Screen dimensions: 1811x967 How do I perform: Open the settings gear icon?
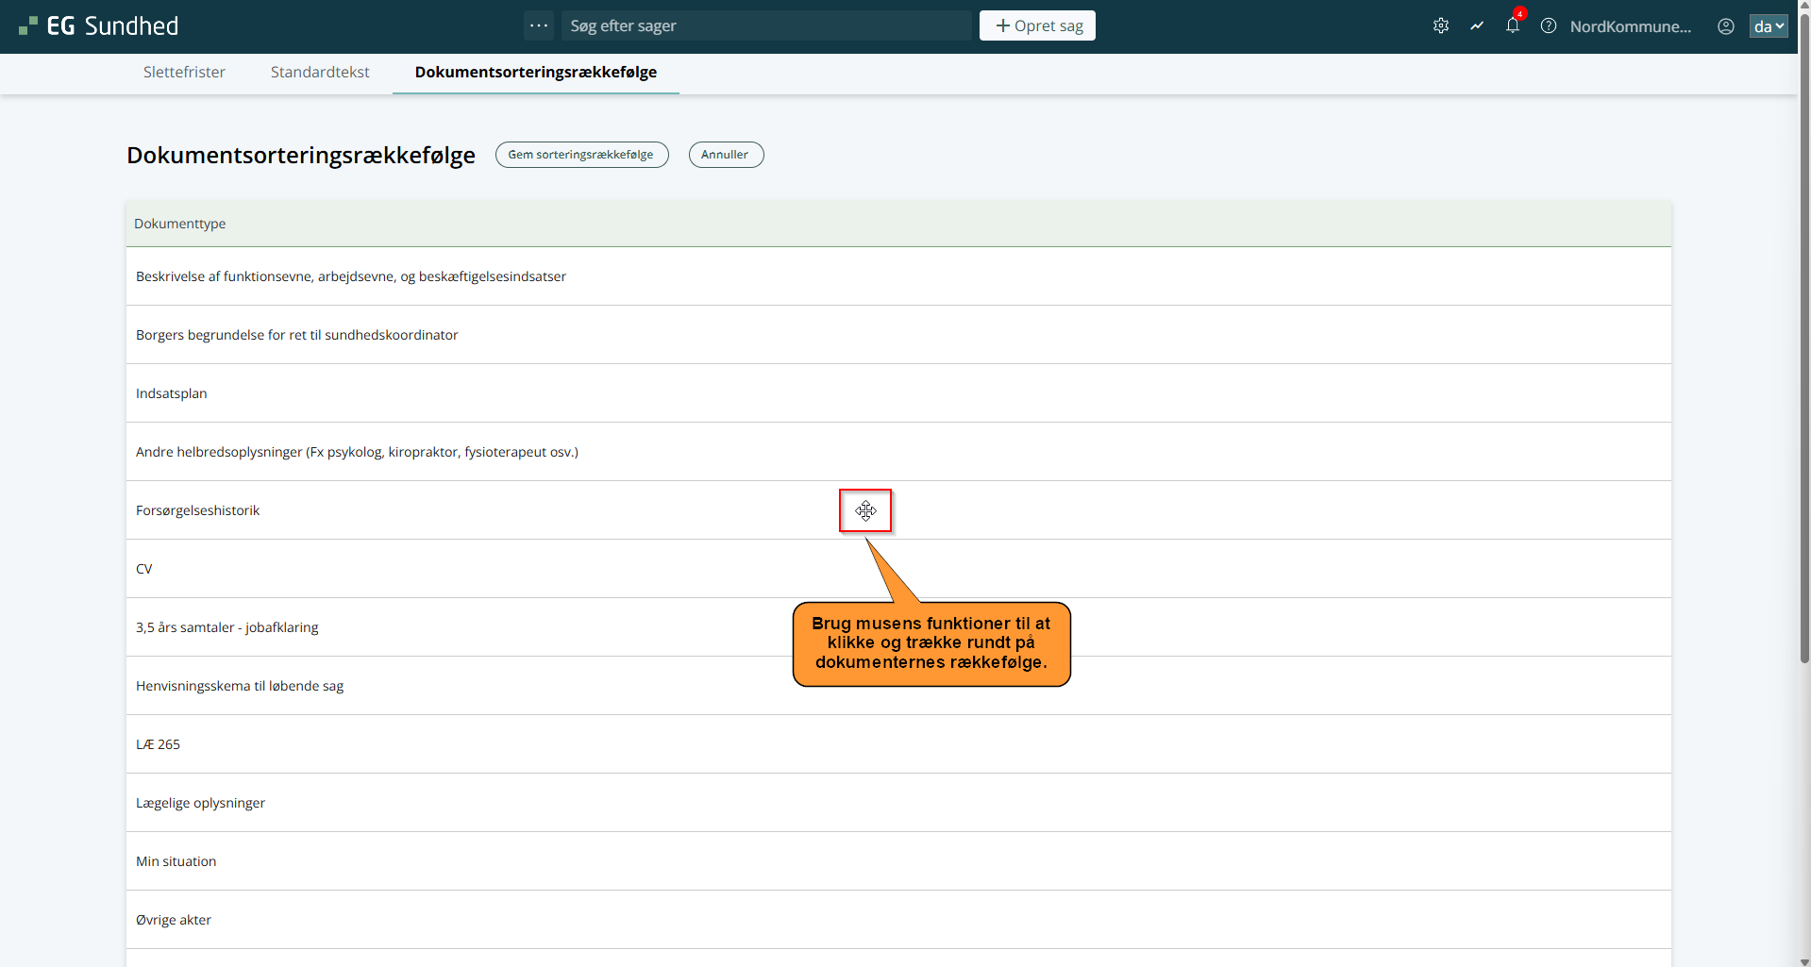pyautogui.click(x=1440, y=26)
